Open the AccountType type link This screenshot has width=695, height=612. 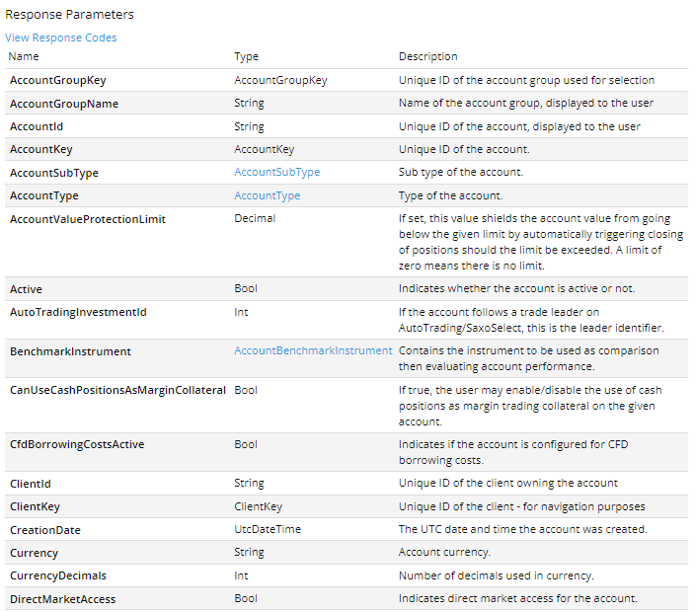pyautogui.click(x=267, y=195)
